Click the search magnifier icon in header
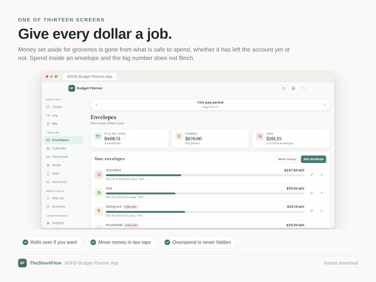Image resolution: width=376 pixels, height=282 pixels. tap(283, 88)
